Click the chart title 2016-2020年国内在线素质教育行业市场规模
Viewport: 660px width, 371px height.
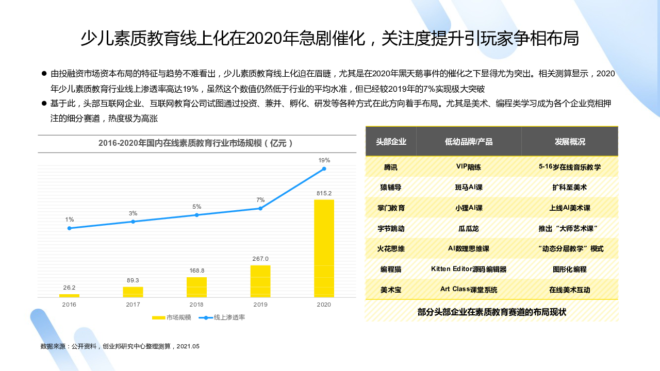coord(196,143)
